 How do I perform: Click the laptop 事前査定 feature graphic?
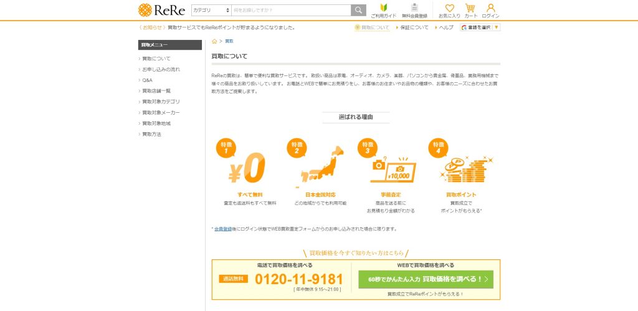point(393,170)
